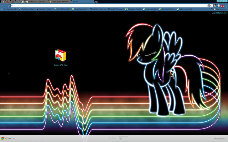Open the Athan Anton Build bookmark
This screenshot has width=228, height=142.
(134, 9)
